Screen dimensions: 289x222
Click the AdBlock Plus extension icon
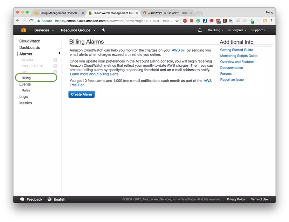coord(185,21)
